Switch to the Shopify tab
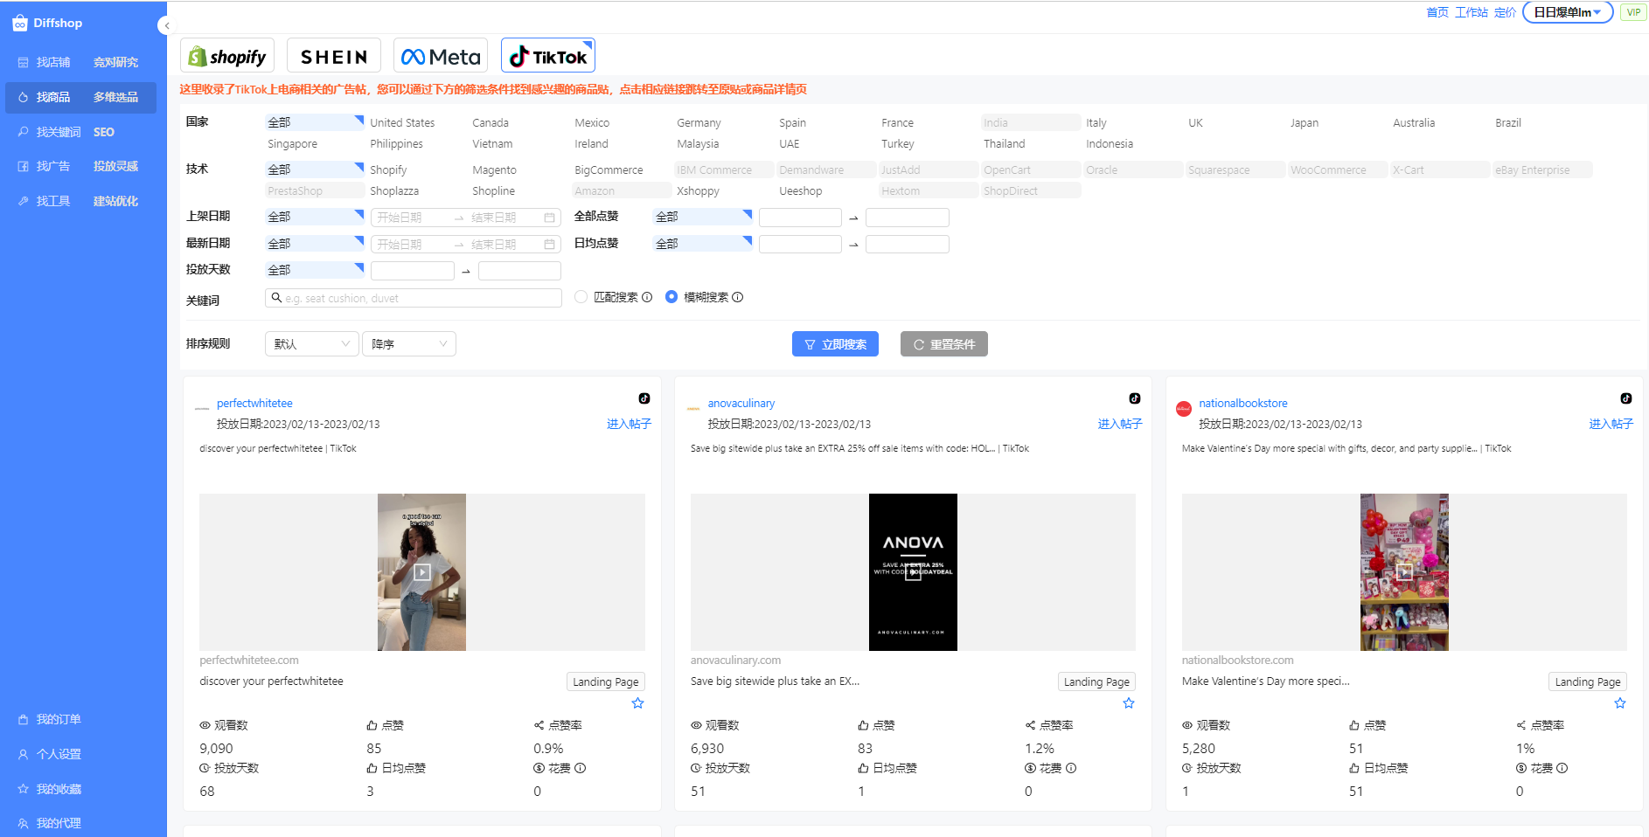1649x837 pixels. pos(227,57)
